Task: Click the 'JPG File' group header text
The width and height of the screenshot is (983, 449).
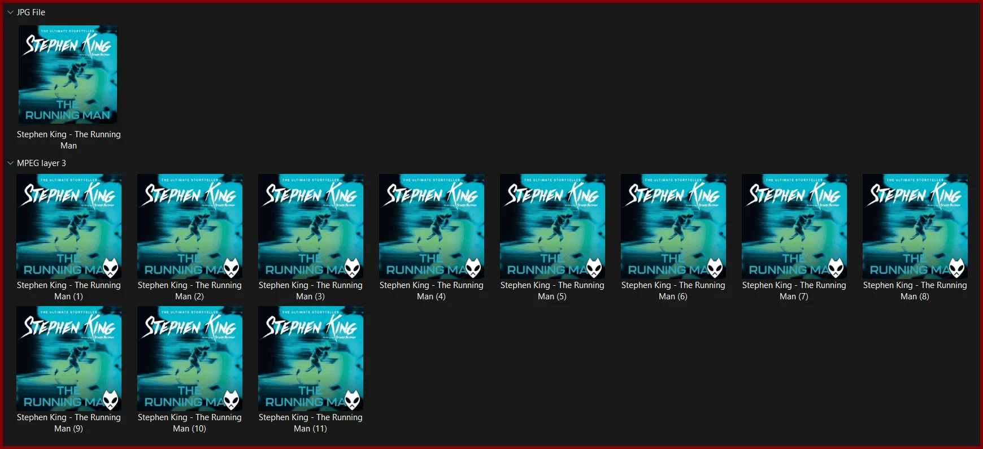Action: (x=31, y=12)
